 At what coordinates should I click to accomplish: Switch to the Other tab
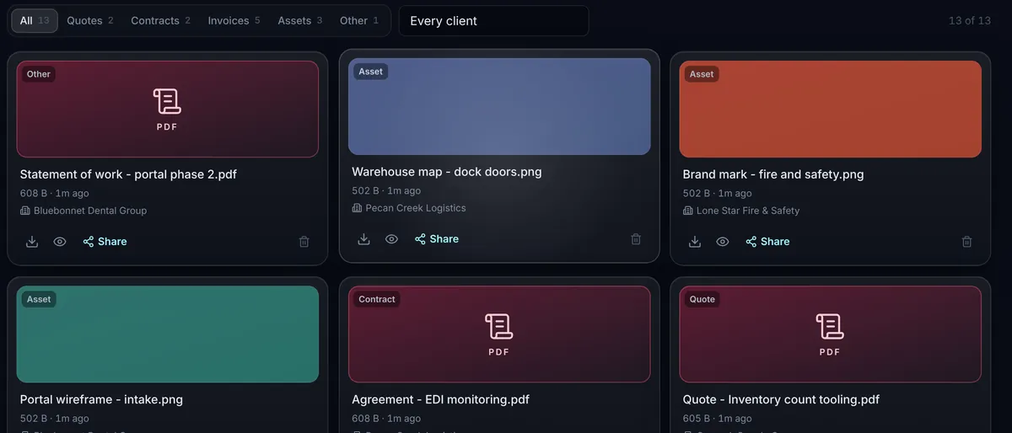pyautogui.click(x=359, y=20)
